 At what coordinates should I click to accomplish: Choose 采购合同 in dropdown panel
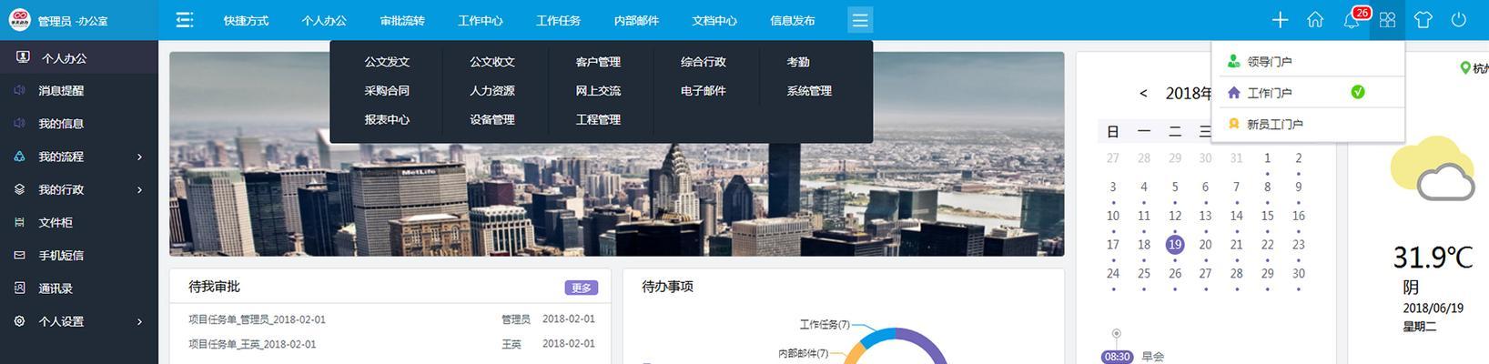[387, 91]
